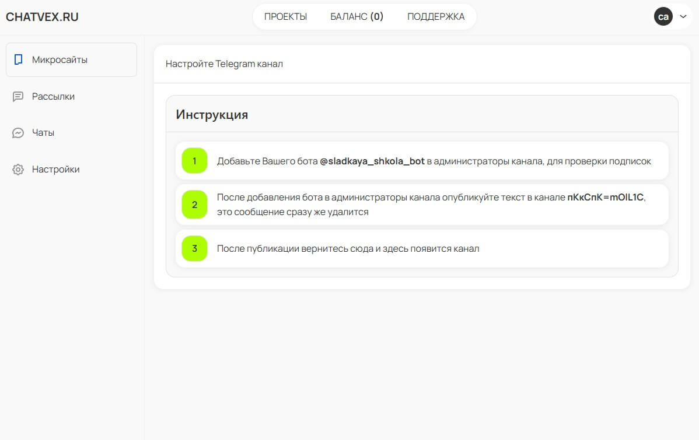The height and width of the screenshot is (440, 699).
Task: Click the verification code пКкСпК=mOlL1C
Action: pyautogui.click(x=606, y=197)
